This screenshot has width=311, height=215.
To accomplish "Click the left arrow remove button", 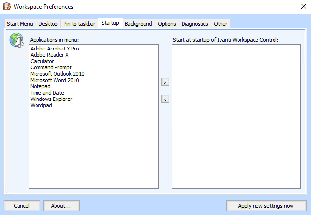I will 165,99.
